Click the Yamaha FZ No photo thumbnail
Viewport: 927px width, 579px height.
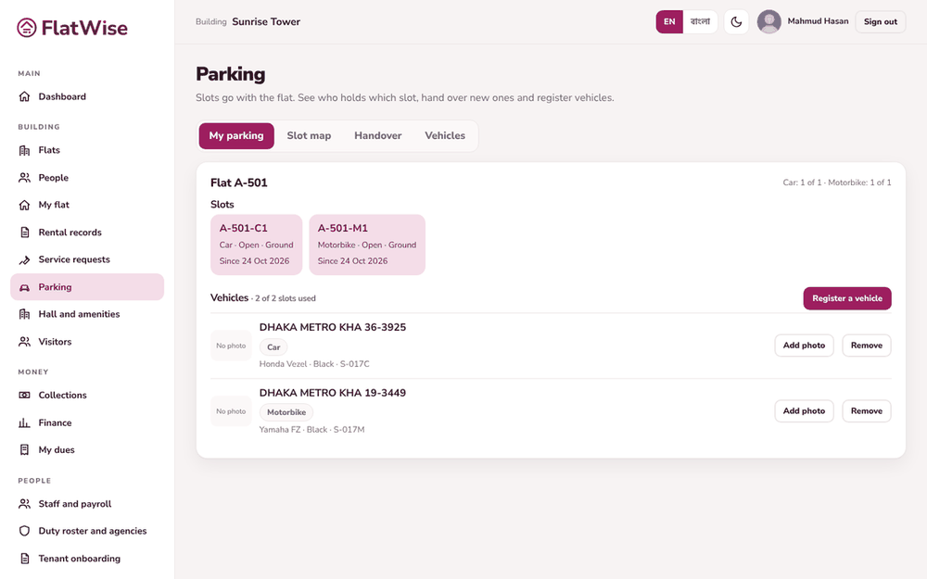click(231, 411)
